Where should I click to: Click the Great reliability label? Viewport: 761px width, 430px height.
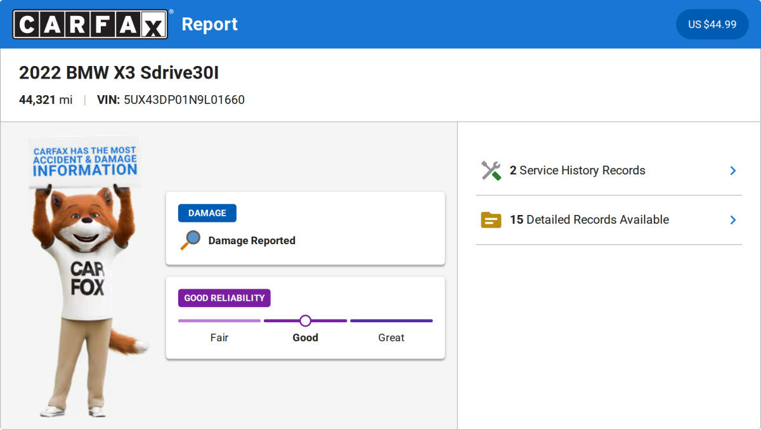[x=391, y=338]
